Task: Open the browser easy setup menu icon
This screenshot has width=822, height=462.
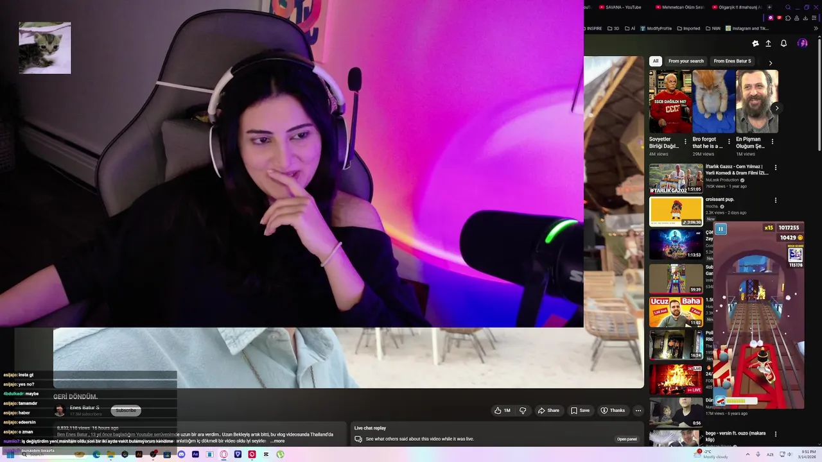Action: (814, 18)
